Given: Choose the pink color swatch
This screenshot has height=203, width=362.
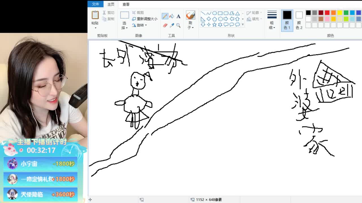Looking at the screenshot, I should click(x=327, y=19).
